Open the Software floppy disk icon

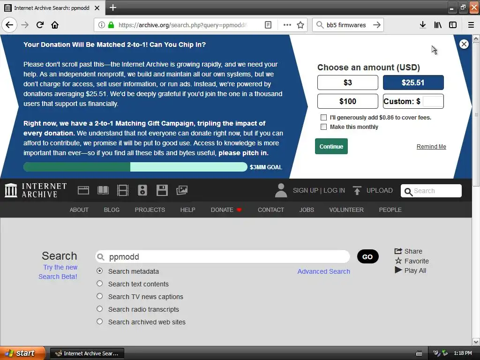click(162, 190)
